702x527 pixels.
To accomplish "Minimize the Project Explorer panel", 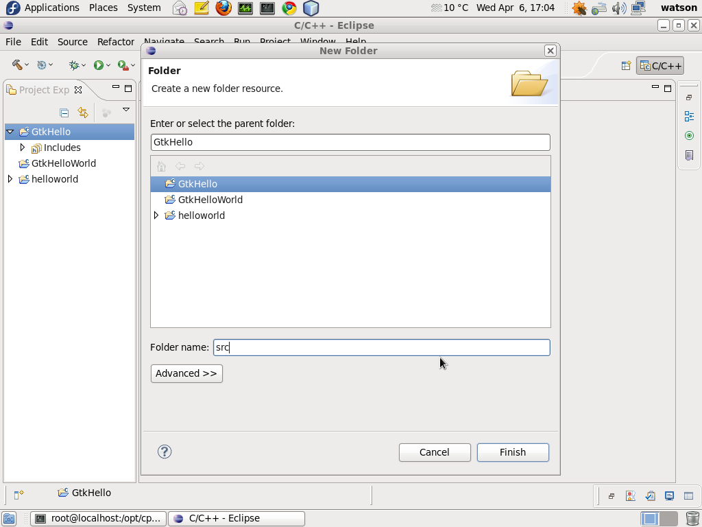I will pyautogui.click(x=115, y=87).
